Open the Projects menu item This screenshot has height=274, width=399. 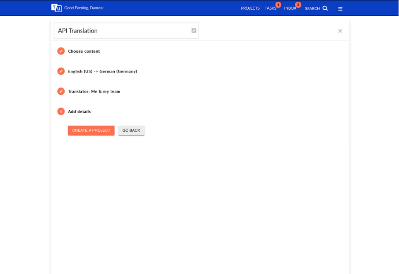pyautogui.click(x=250, y=8)
